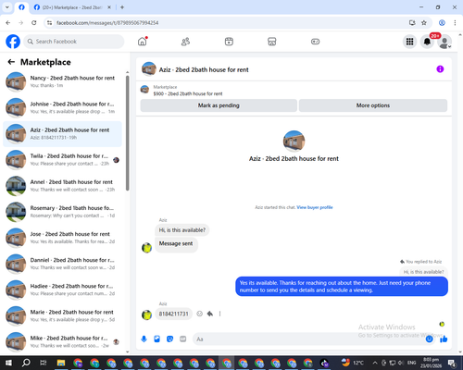Click the blue reply message bubble
This screenshot has width=463, height=370.
coord(342,287)
